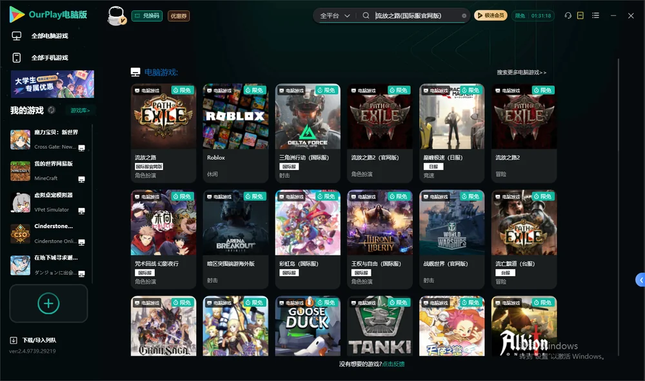
Task: Open the 下载/导入列队 download queue
Action: (34, 340)
